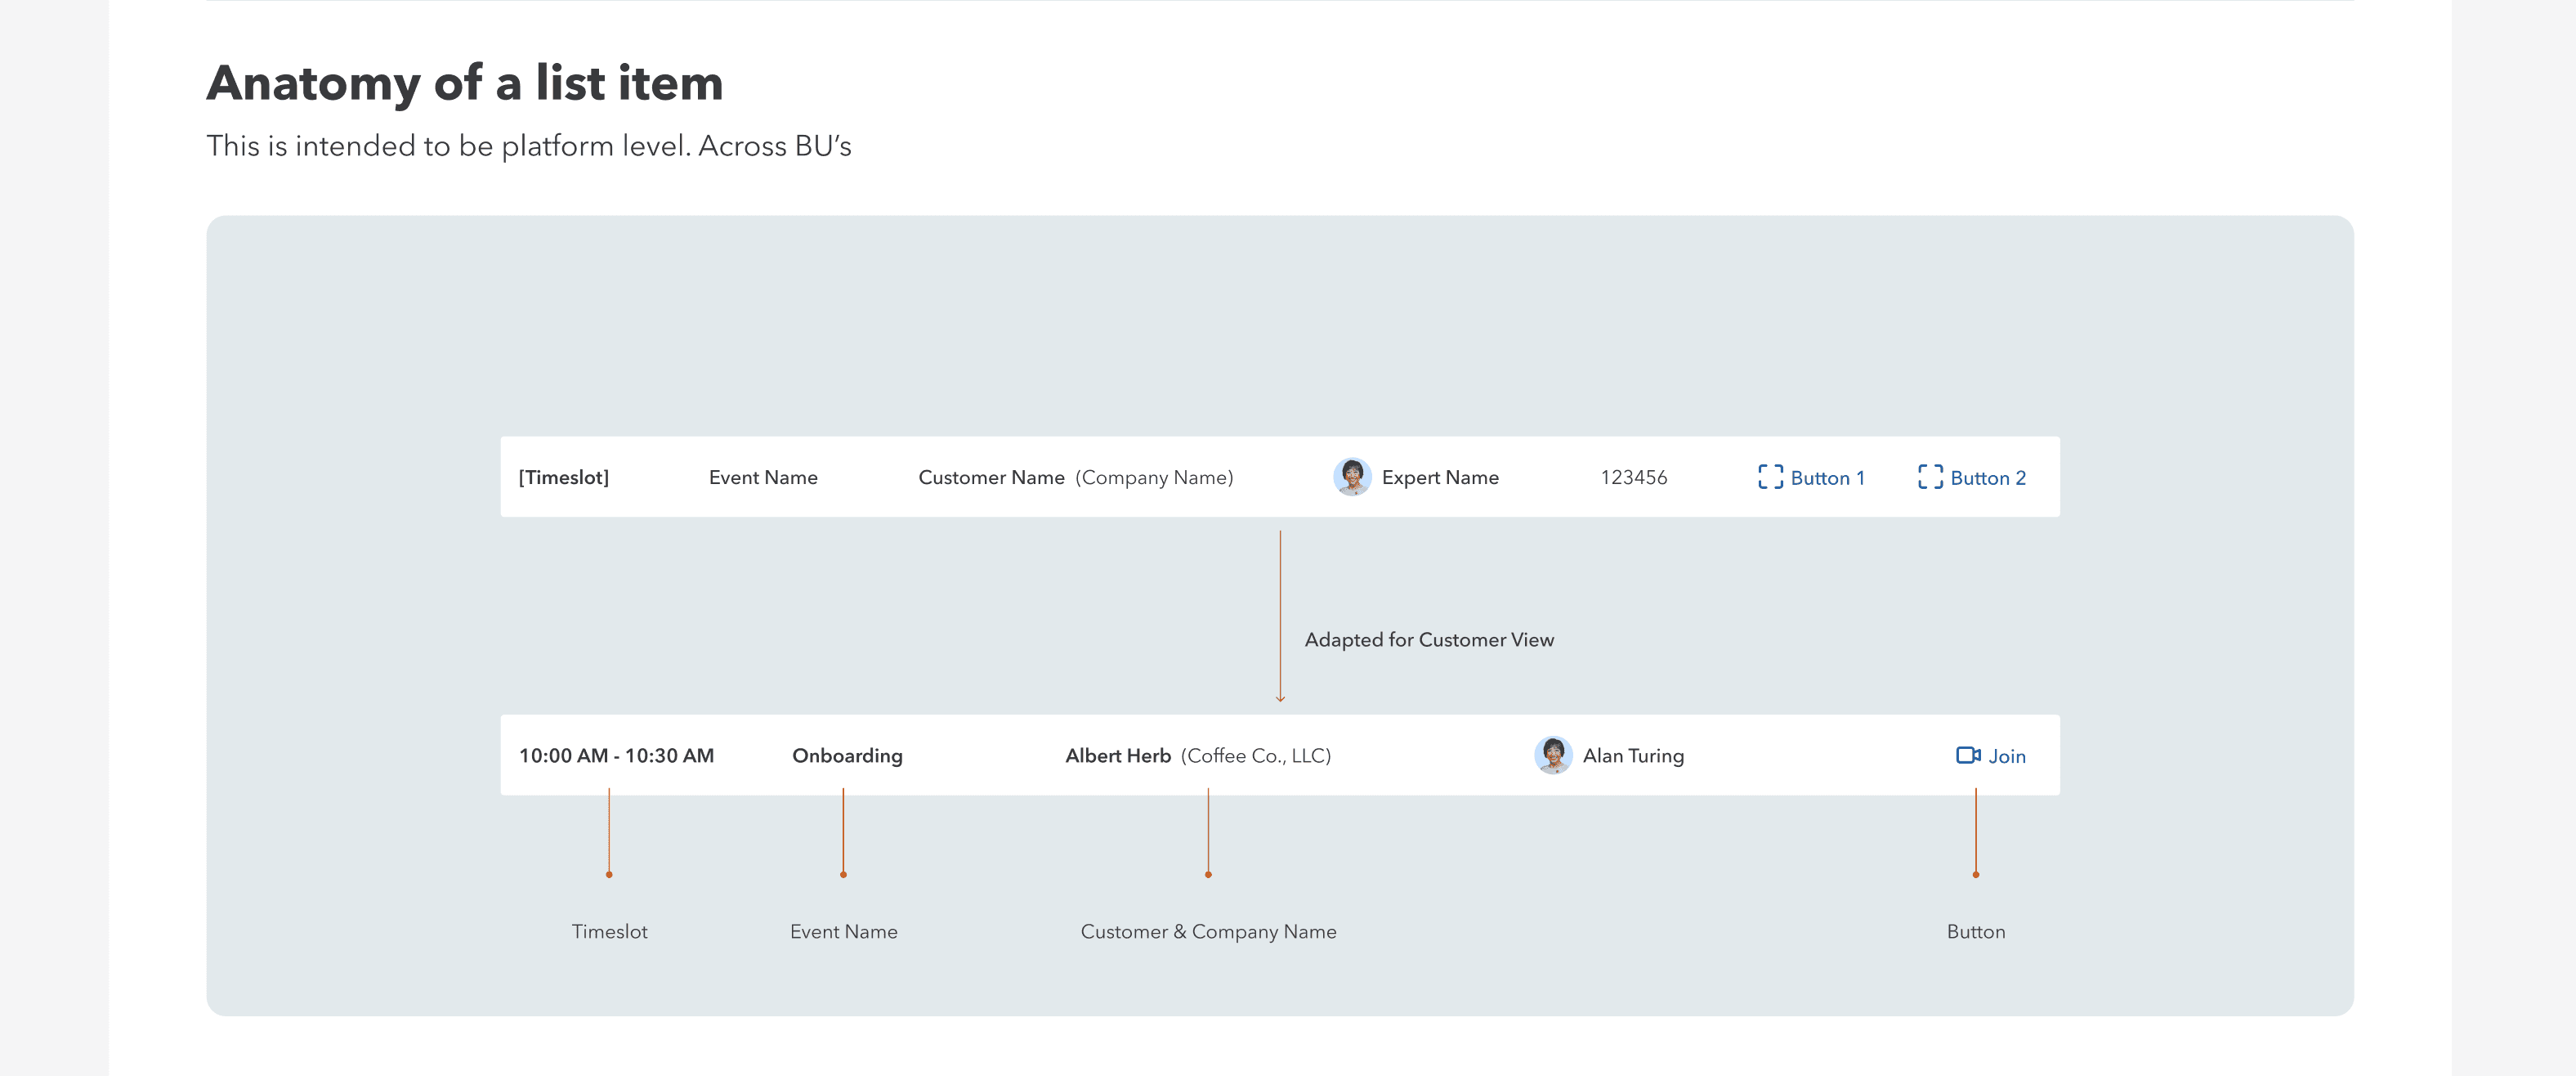Click the Albert Herb customer name
Viewport: 2576px width, 1076px height.
(x=1118, y=756)
